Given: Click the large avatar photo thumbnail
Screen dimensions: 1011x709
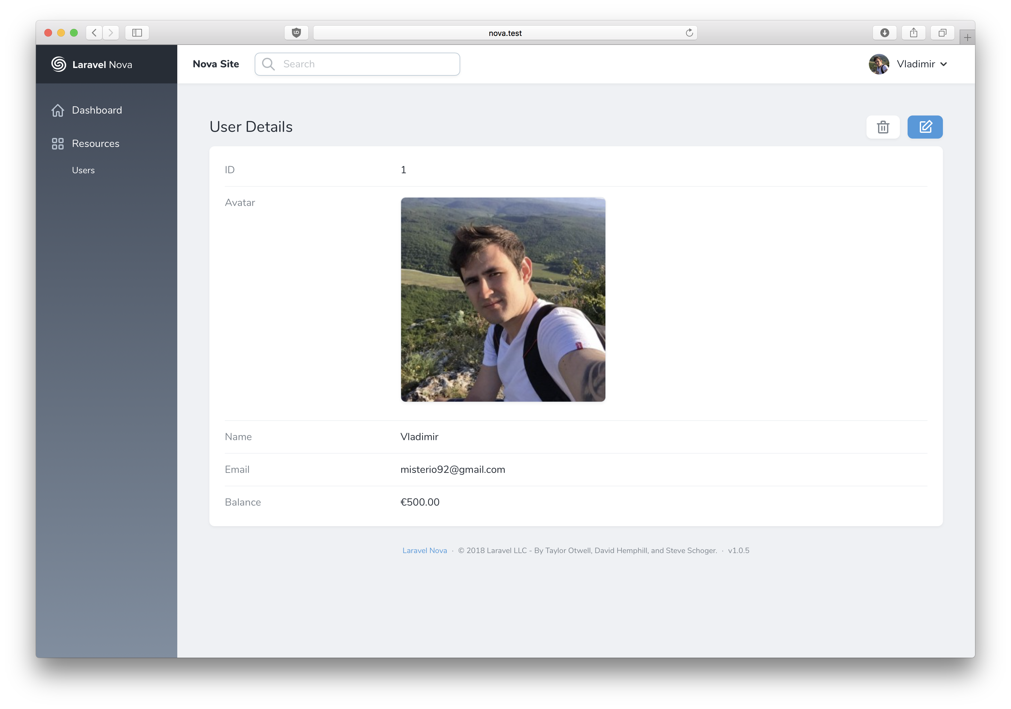Looking at the screenshot, I should coord(503,300).
